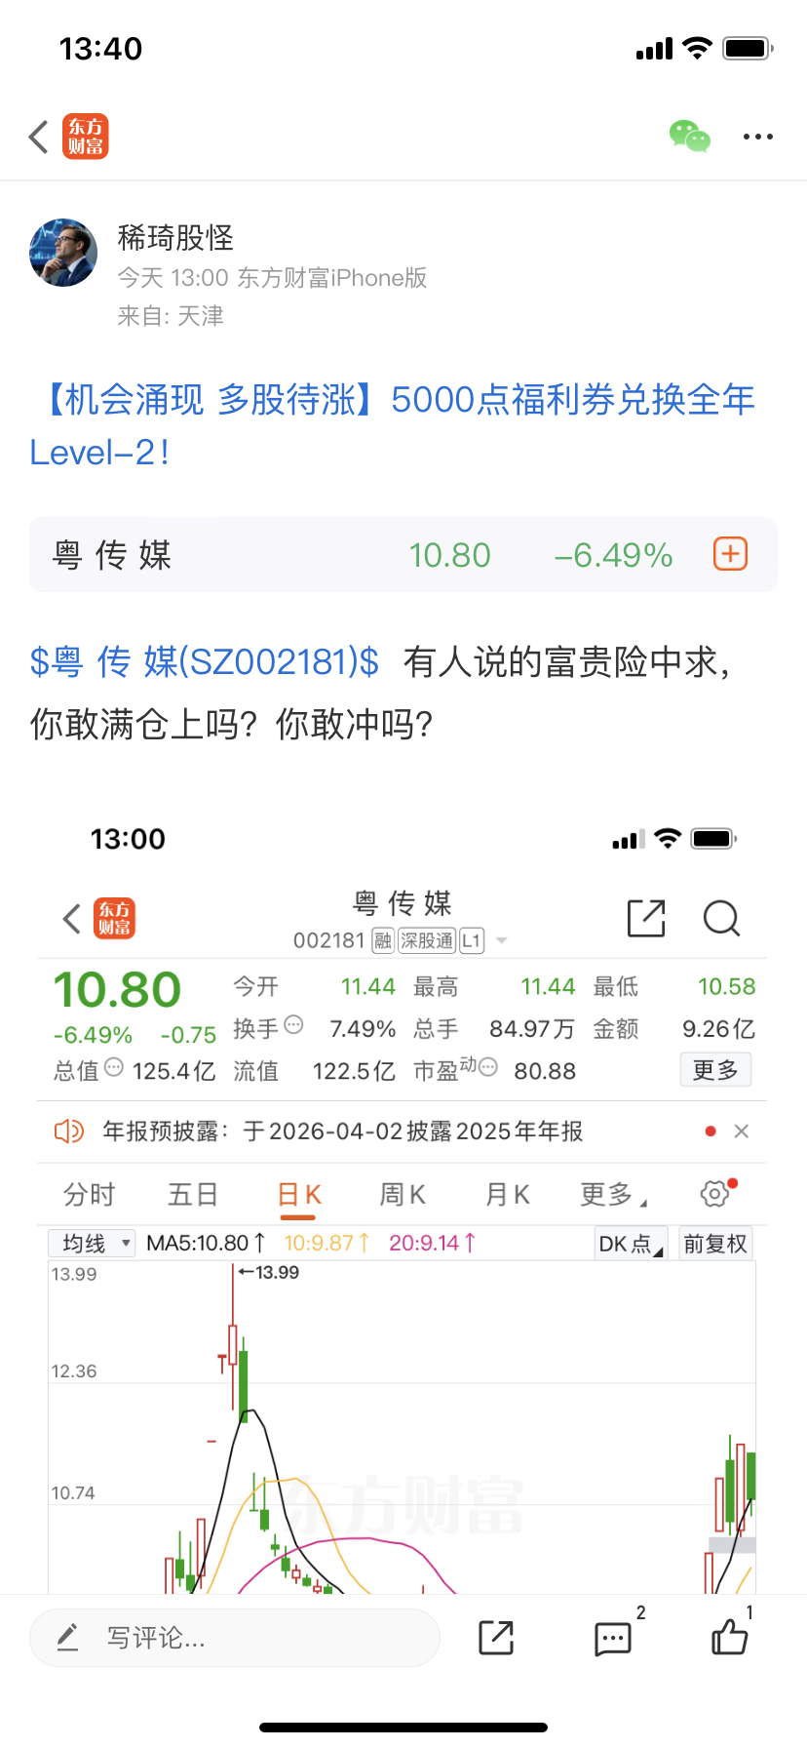Screen dimensions: 807x1748
Task: Switch to the 五日 chart tab
Action: (x=193, y=1194)
